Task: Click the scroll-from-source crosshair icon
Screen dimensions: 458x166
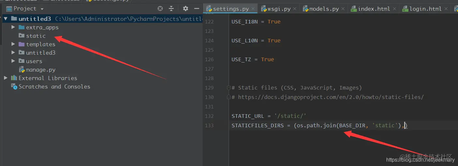Action: [x=160, y=9]
